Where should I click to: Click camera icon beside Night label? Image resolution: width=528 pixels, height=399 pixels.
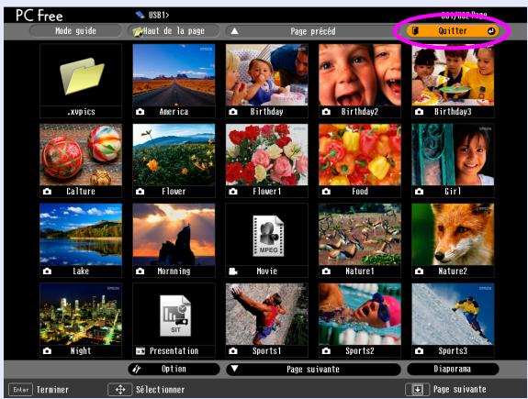pyautogui.click(x=47, y=351)
